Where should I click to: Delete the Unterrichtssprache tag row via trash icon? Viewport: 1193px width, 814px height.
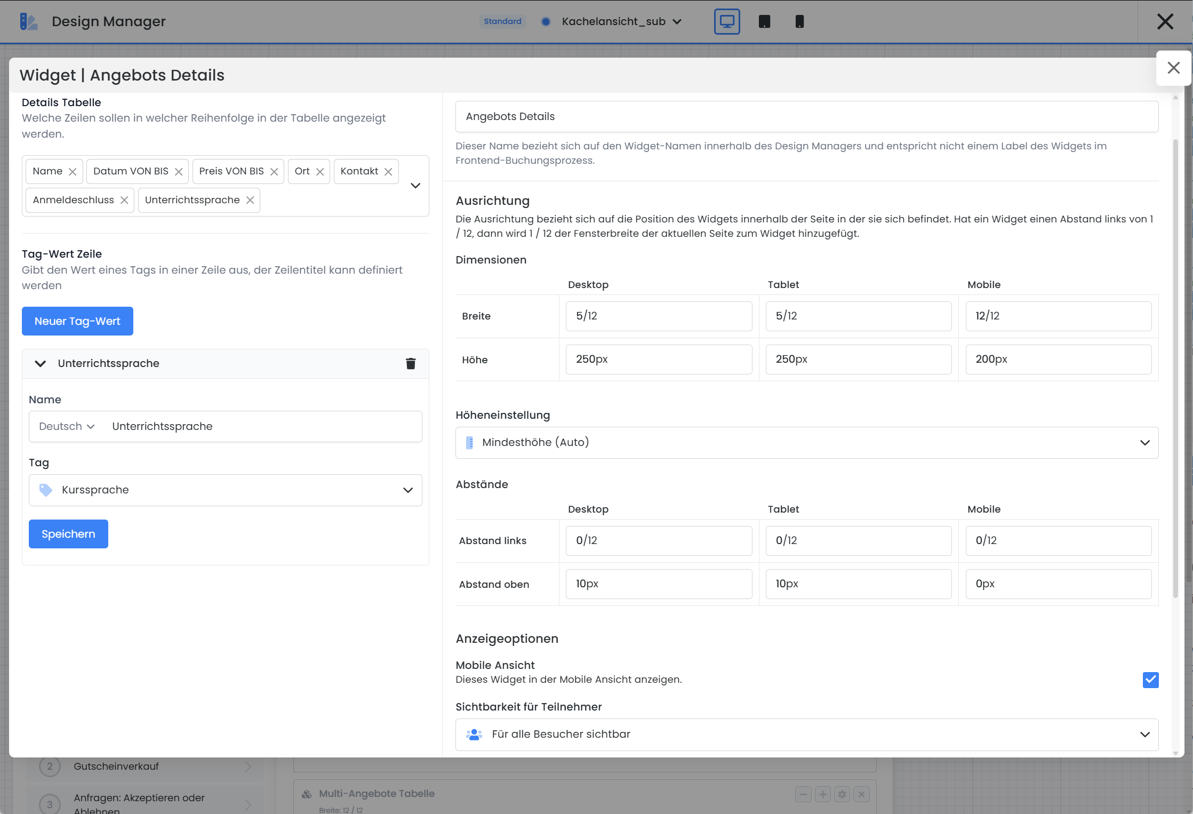tap(410, 363)
